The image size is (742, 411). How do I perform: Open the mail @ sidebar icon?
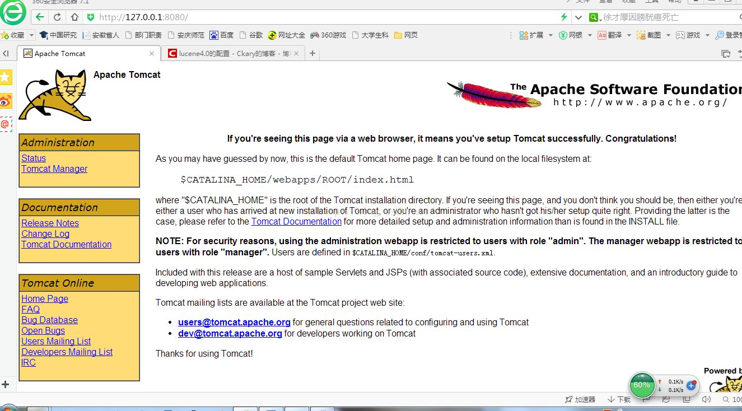click(x=6, y=124)
